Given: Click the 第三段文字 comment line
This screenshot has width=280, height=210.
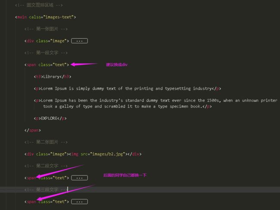Looking at the screenshot, I should [46, 190].
